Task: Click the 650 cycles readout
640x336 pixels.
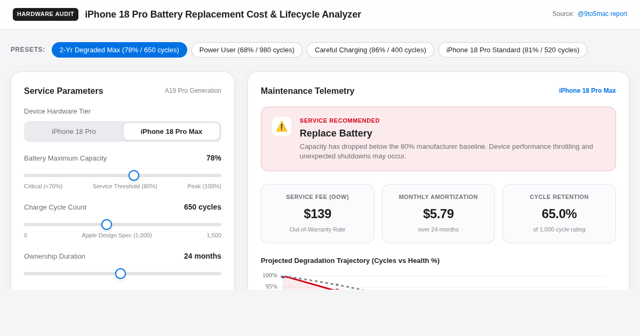Action: coord(203,207)
